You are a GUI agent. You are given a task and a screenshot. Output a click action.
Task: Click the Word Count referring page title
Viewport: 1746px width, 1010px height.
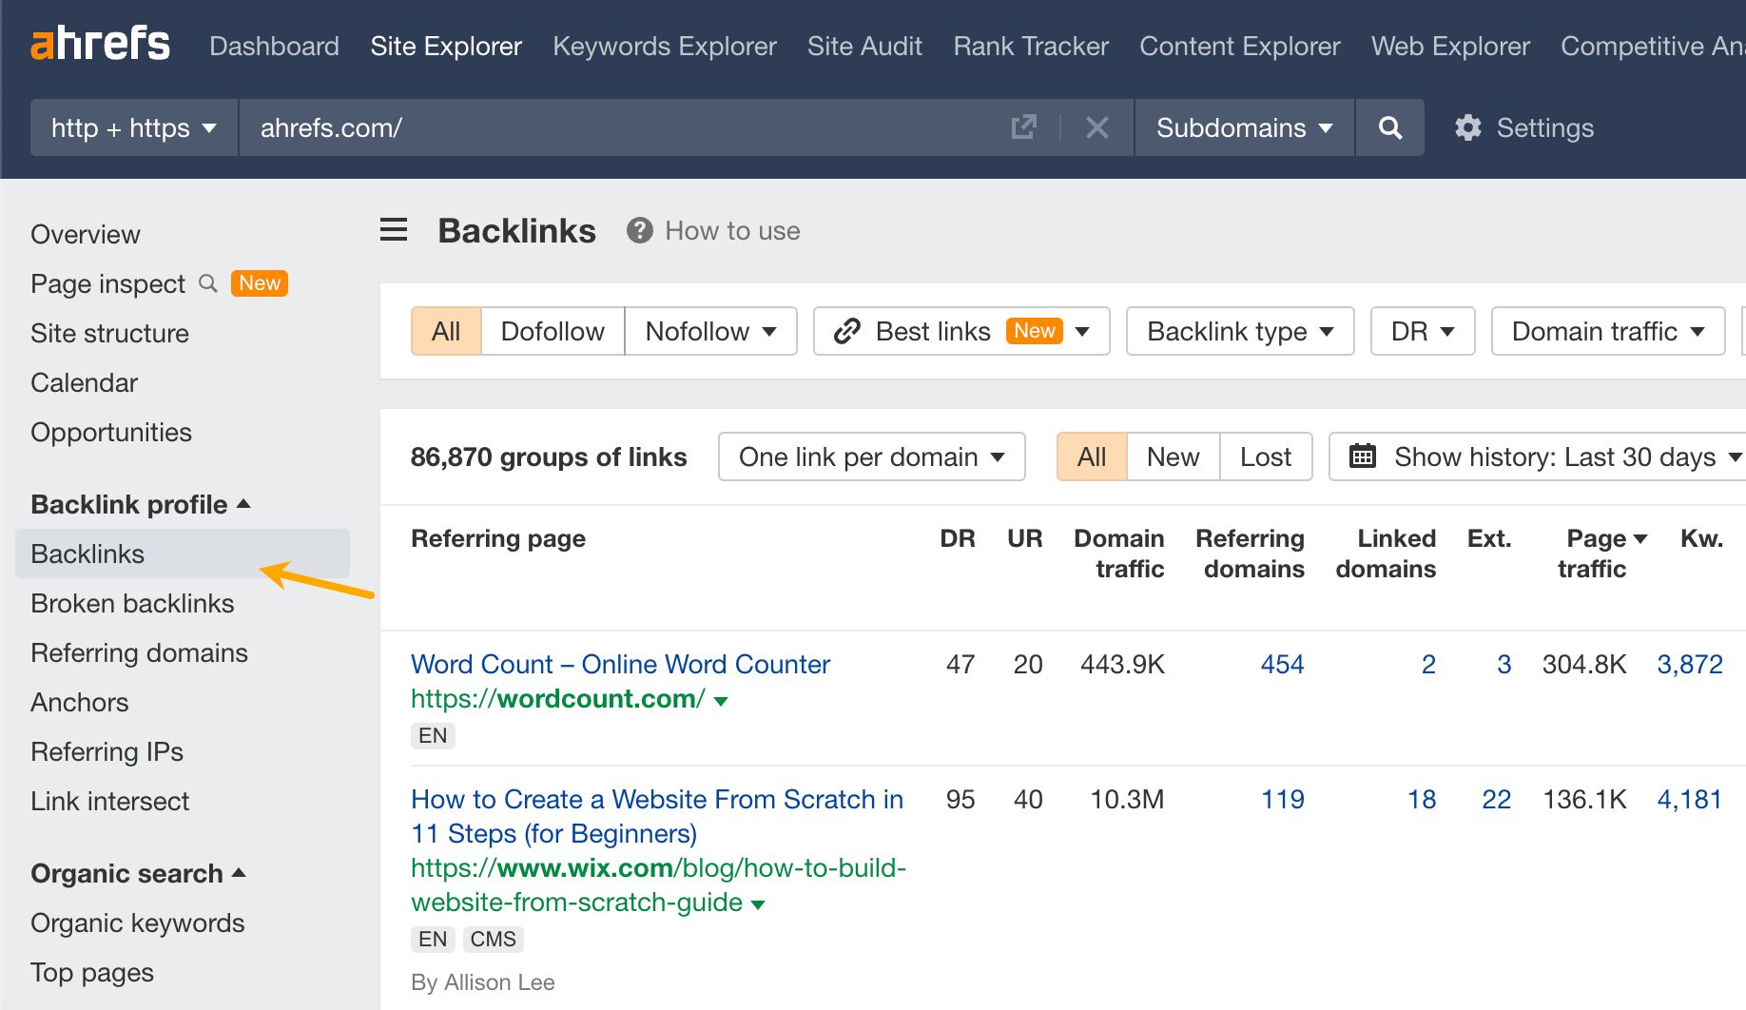tap(619, 664)
